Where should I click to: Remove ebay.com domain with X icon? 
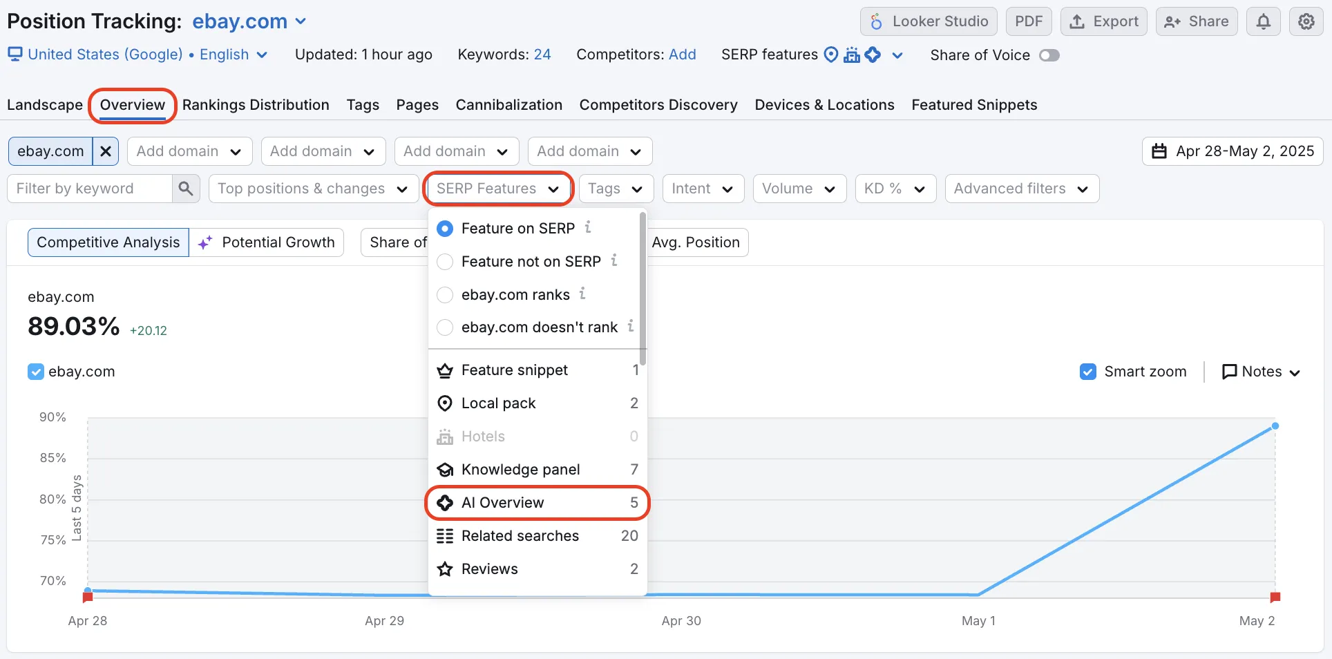coord(106,151)
